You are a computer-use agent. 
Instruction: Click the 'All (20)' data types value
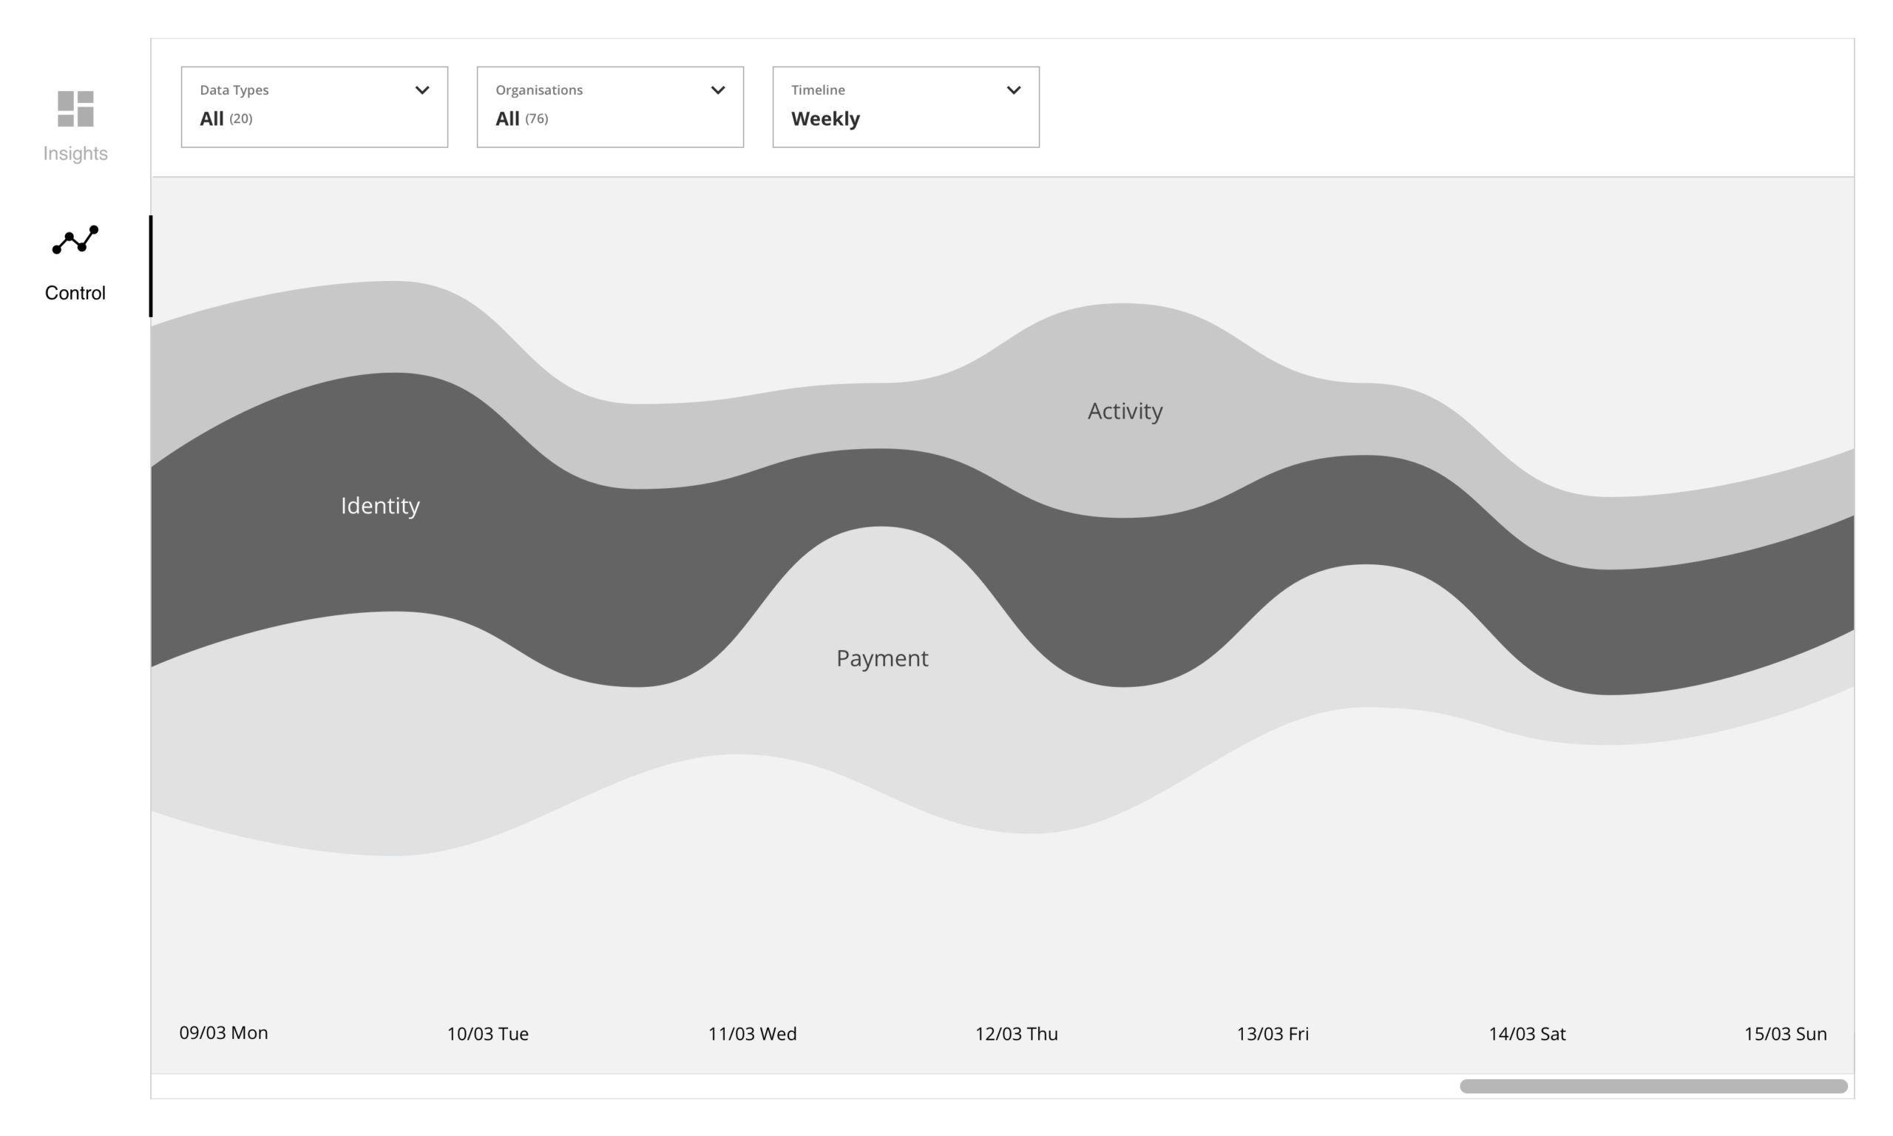click(226, 118)
